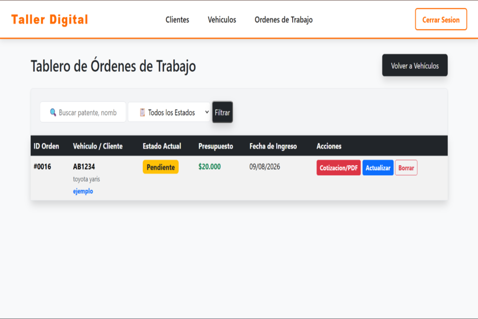The image size is (478, 319).
Task: Click the Filtrar button
Action: pyautogui.click(x=222, y=112)
